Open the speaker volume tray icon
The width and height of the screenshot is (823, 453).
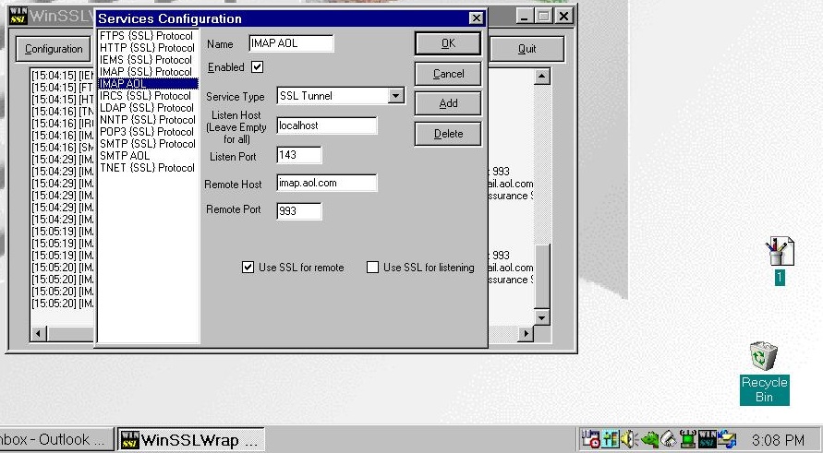point(629,439)
